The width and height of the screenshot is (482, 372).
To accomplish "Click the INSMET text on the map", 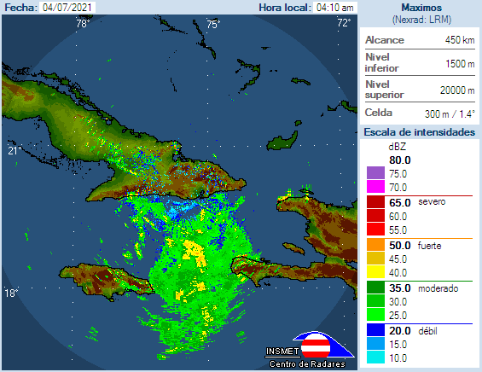I will pos(282,351).
